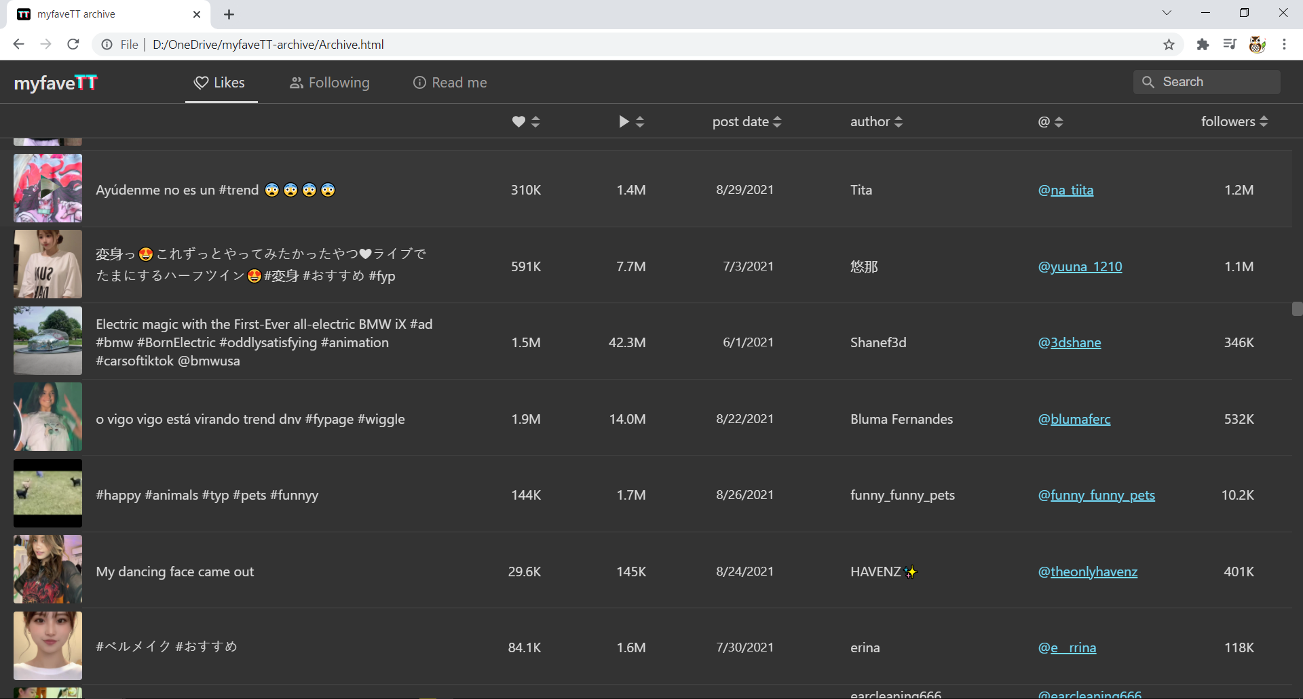Open the Chrome three-dot menu
Screen dimensions: 1303x699
[1284, 44]
